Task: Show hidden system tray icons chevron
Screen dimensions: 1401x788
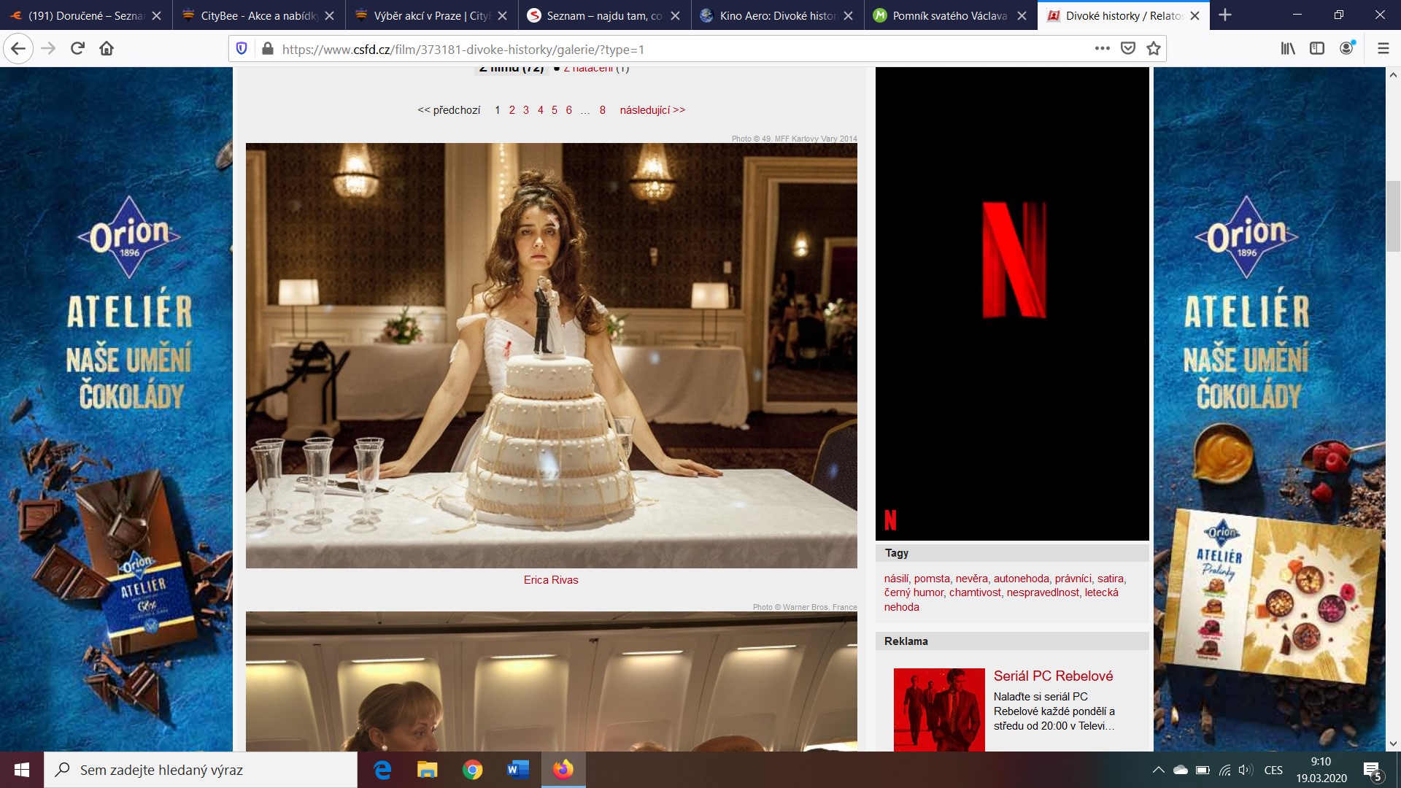Action: [1158, 770]
